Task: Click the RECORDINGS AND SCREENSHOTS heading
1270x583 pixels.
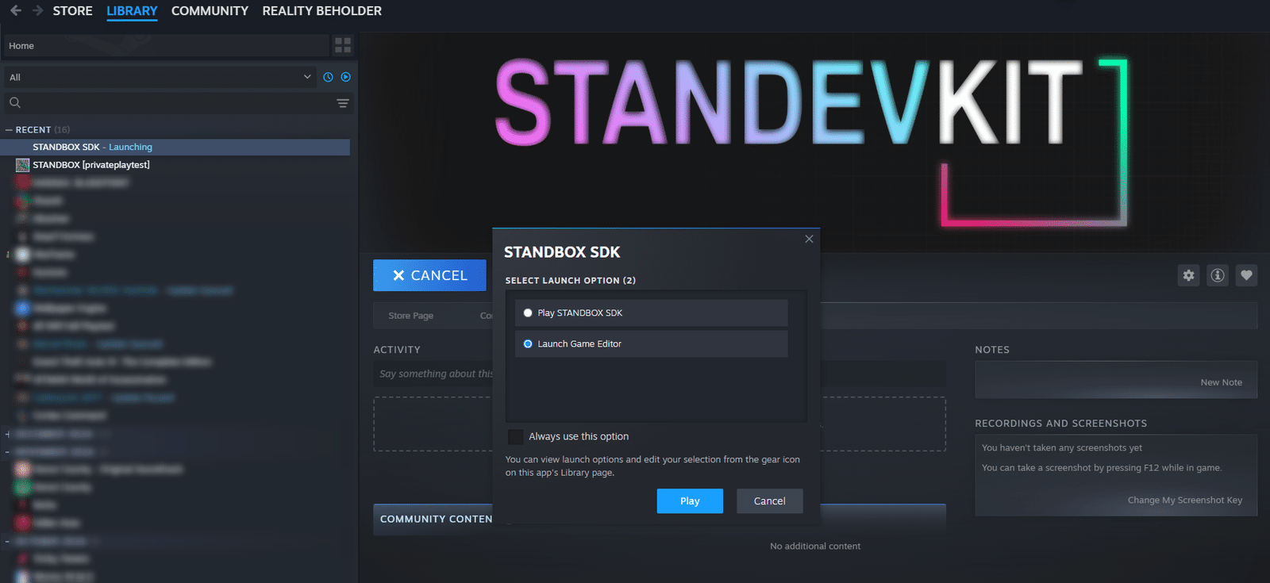Action: coord(1060,424)
